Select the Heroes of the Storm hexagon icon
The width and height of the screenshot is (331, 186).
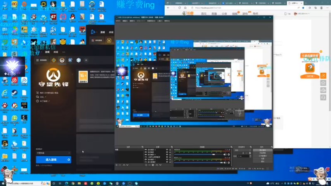pos(79,60)
